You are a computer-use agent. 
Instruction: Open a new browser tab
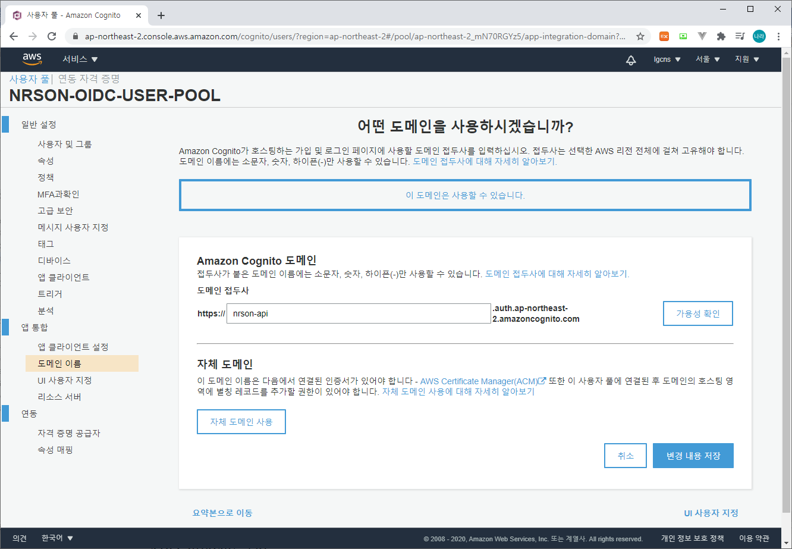(x=161, y=15)
